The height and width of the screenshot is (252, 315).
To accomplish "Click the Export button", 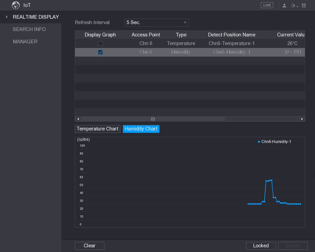I will click(293, 246).
